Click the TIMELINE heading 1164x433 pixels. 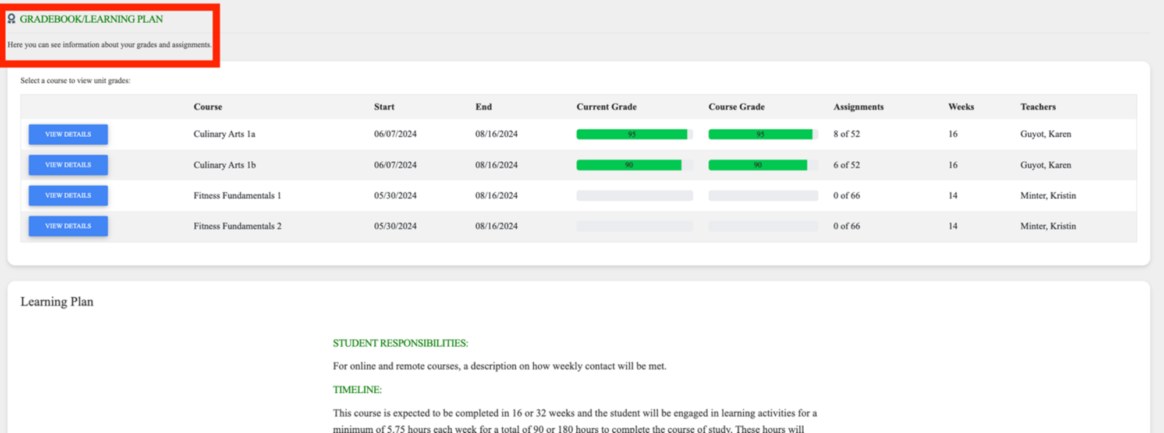357,390
